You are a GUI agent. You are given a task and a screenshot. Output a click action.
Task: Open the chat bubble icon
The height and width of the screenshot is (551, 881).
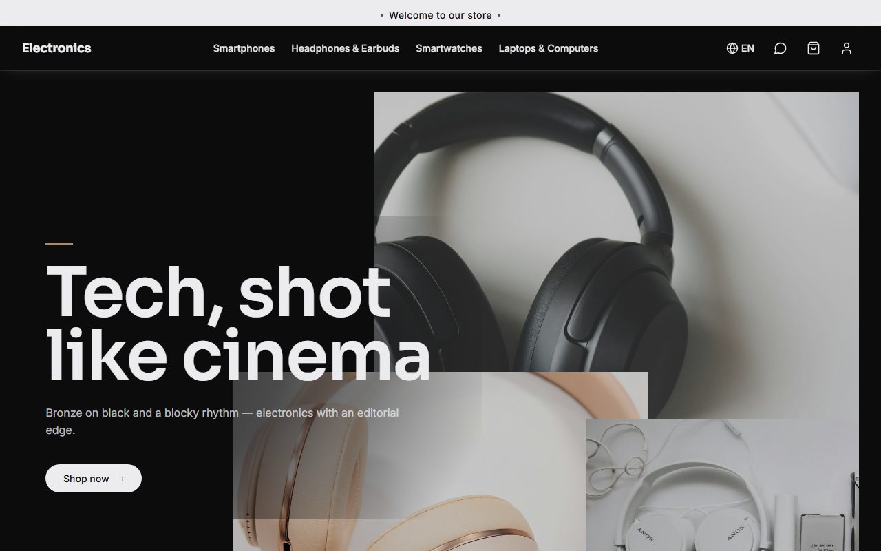pos(780,48)
